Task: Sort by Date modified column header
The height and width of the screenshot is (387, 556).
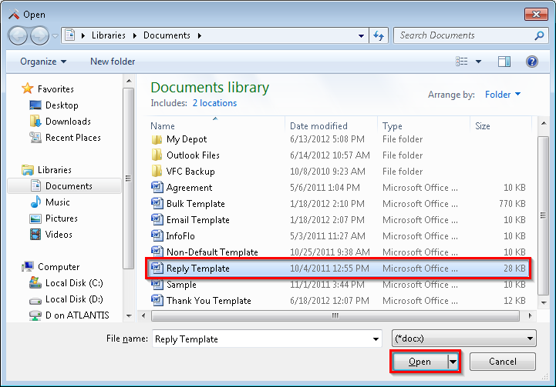Action: click(x=318, y=126)
